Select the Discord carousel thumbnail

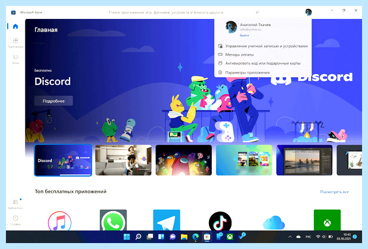pyautogui.click(x=63, y=160)
